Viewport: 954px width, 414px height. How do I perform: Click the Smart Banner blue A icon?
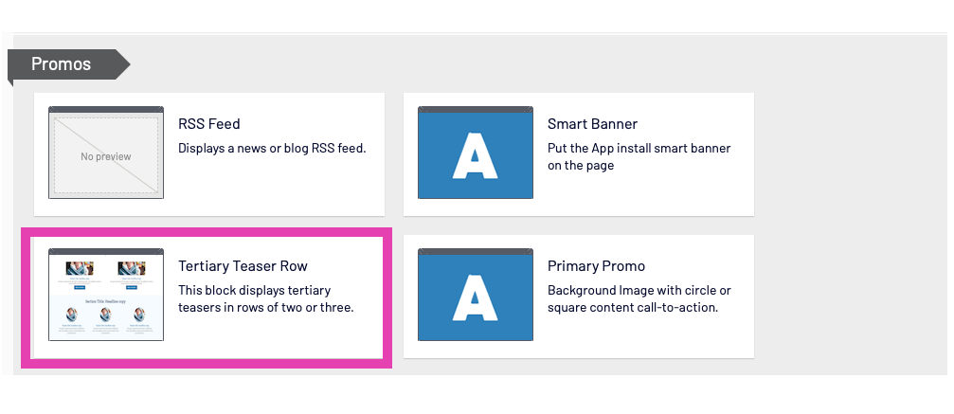click(x=475, y=153)
